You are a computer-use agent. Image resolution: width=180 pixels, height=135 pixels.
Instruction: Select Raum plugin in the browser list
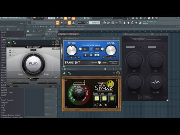click(3, 112)
